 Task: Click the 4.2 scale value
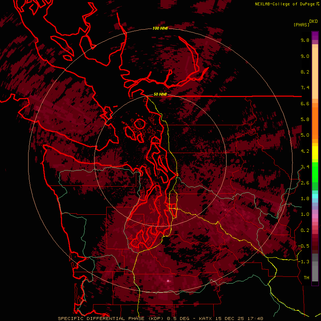[x=305, y=151]
